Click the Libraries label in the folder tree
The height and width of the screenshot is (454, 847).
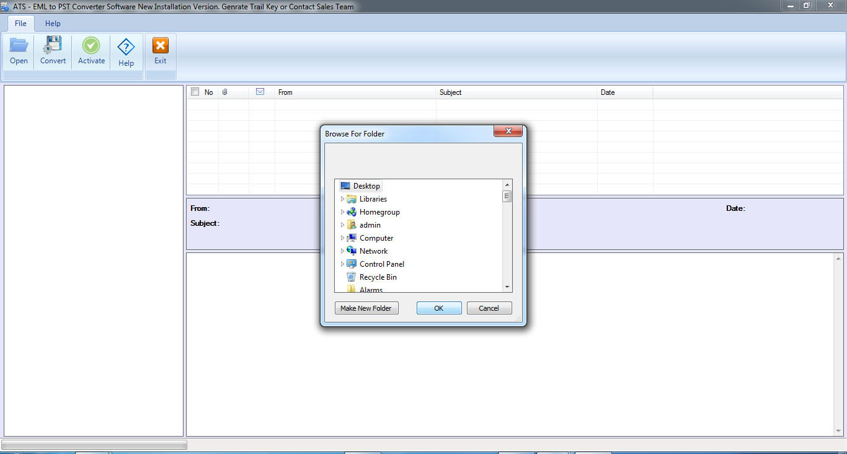click(x=373, y=199)
